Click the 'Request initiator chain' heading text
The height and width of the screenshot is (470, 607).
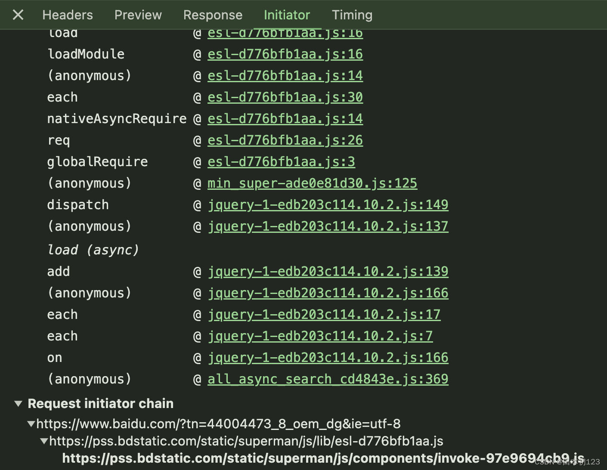[101, 404]
